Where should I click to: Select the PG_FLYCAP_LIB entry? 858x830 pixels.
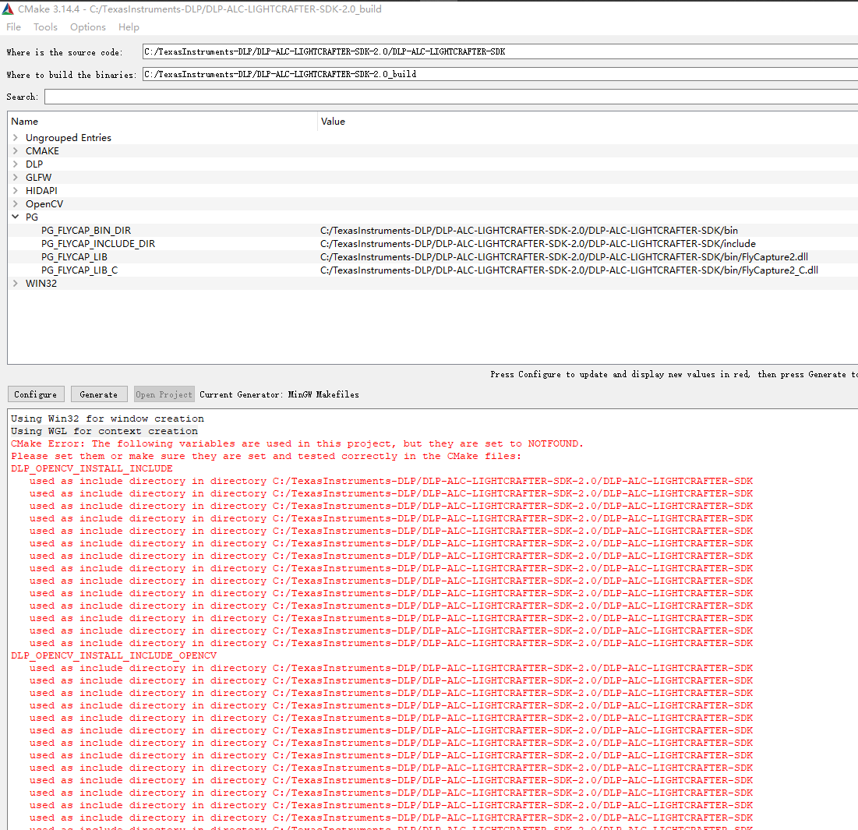click(x=74, y=256)
